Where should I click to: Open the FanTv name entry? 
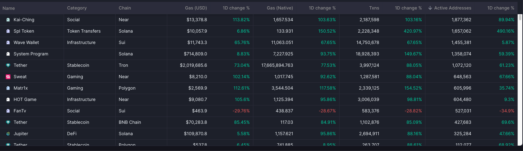point(20,111)
